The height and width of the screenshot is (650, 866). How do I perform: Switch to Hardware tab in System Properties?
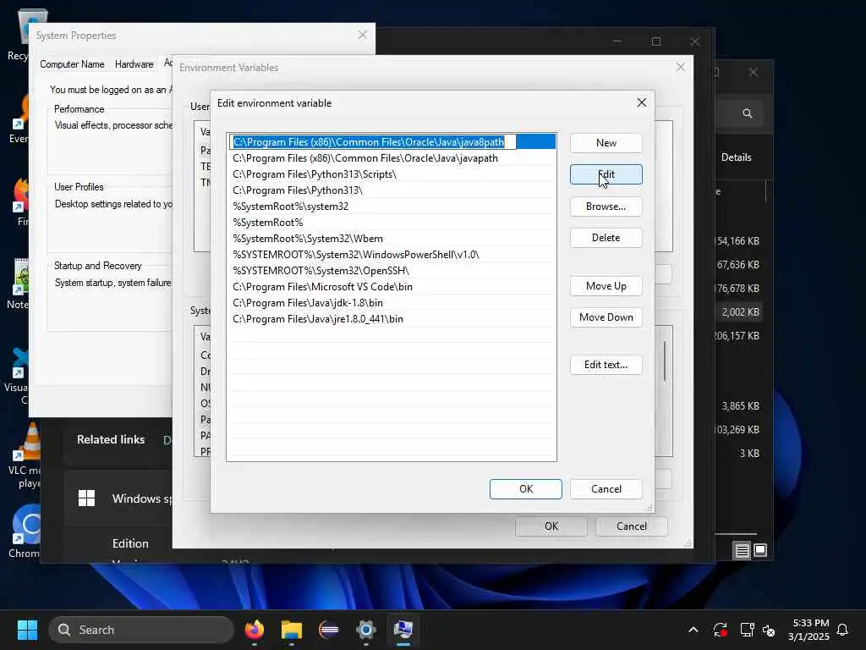(x=134, y=64)
